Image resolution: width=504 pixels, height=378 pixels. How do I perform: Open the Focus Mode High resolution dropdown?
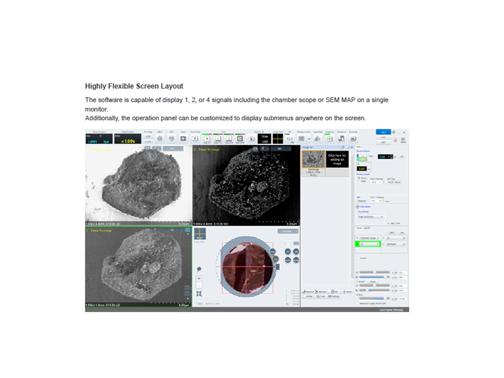point(371,216)
